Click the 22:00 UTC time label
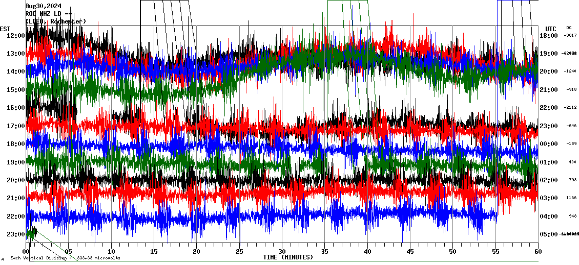 [x=549, y=108]
